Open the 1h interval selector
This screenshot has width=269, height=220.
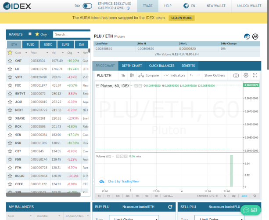123,75
